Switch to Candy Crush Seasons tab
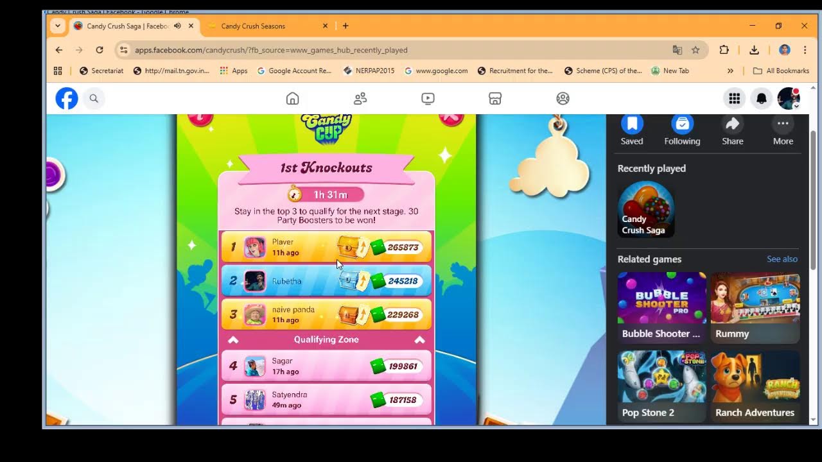The width and height of the screenshot is (822, 462). (253, 26)
